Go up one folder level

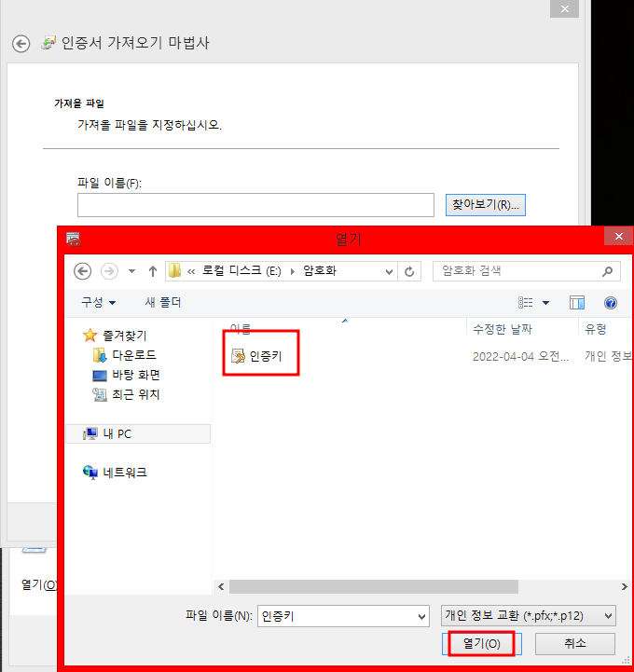[x=153, y=271]
